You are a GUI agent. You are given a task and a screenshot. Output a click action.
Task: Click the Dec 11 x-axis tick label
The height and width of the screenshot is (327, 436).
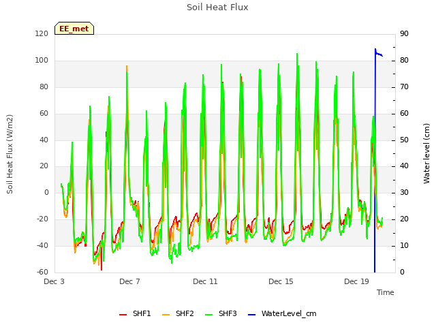pyautogui.click(x=205, y=281)
